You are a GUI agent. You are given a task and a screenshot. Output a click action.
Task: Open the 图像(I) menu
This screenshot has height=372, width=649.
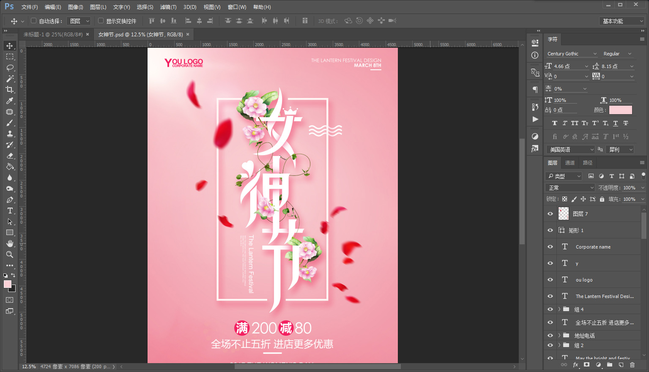click(76, 7)
